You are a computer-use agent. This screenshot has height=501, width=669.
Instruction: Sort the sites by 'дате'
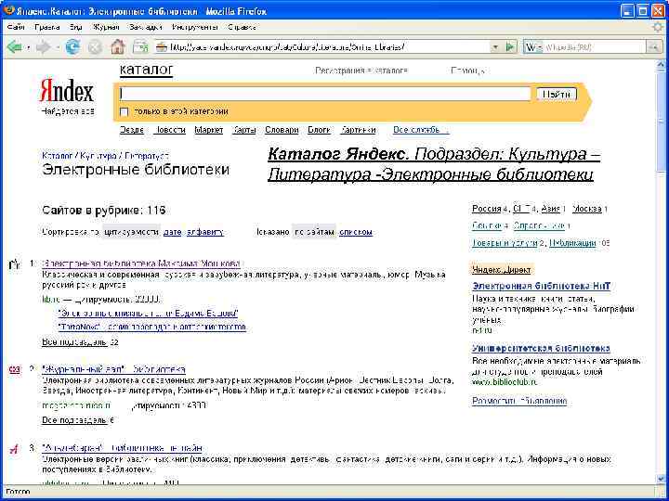pos(173,232)
